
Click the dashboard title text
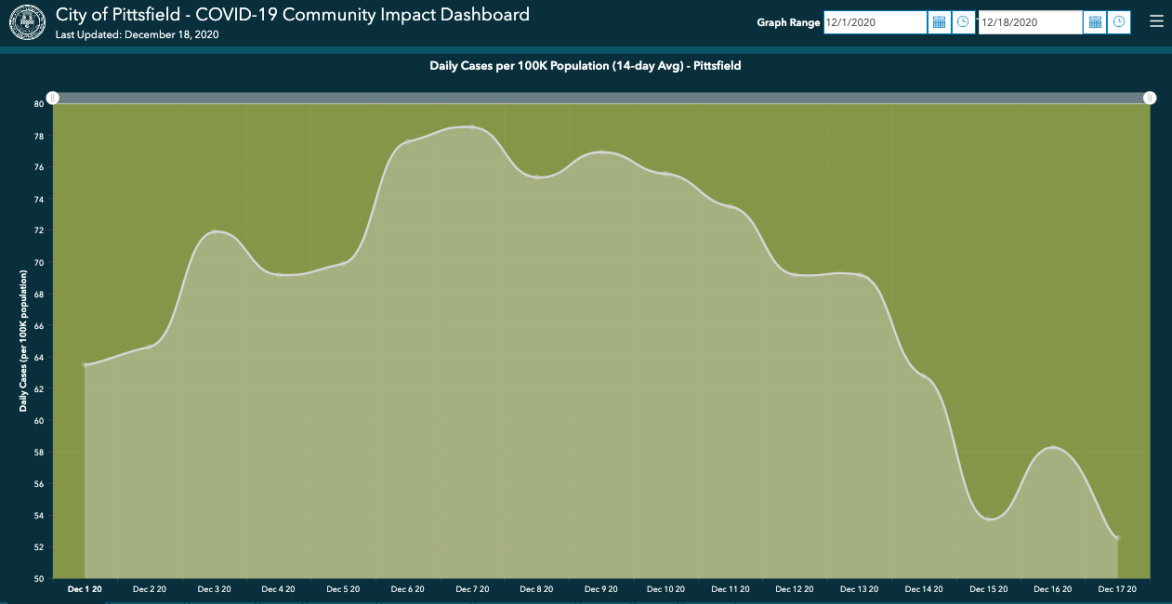(x=293, y=15)
